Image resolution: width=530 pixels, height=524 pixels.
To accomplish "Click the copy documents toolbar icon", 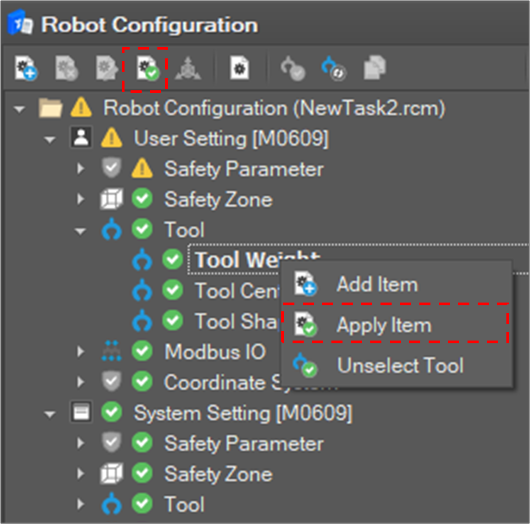I will point(374,69).
